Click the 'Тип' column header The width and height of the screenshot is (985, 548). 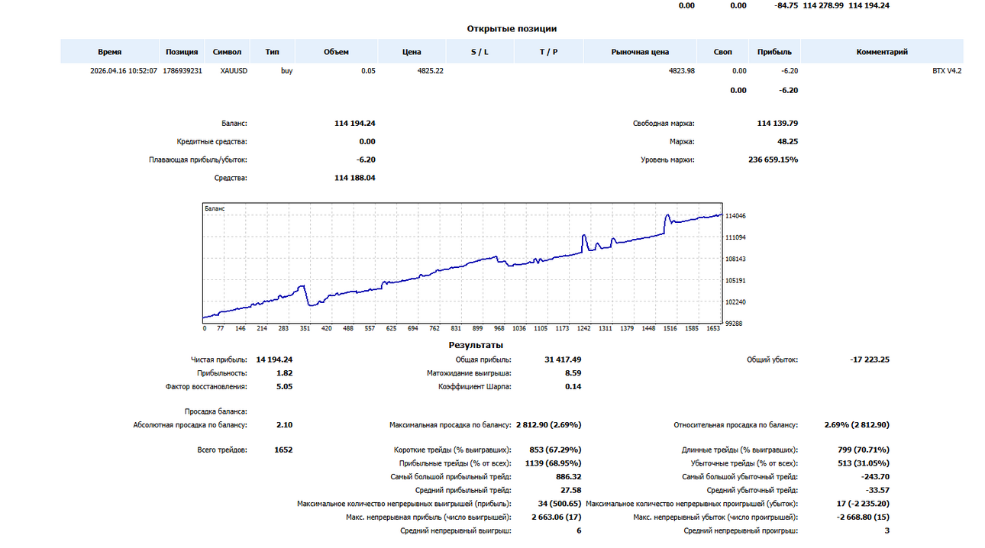[x=272, y=52]
